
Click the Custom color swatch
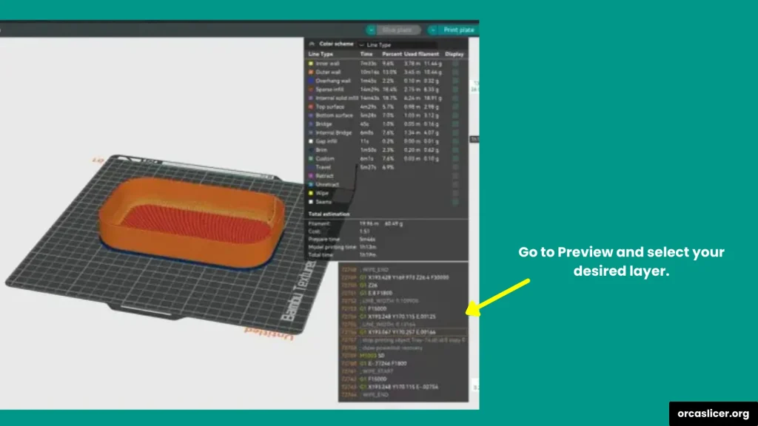click(x=311, y=159)
